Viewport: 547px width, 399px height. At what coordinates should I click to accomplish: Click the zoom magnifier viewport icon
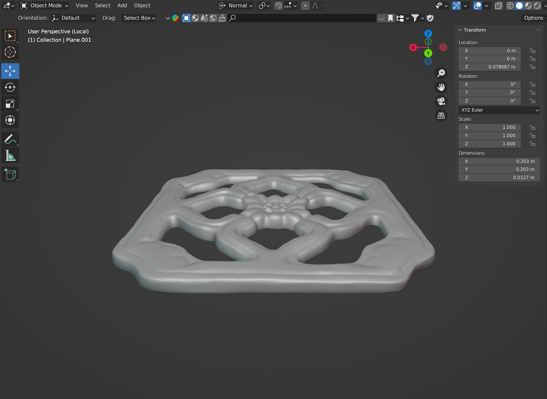tap(441, 73)
